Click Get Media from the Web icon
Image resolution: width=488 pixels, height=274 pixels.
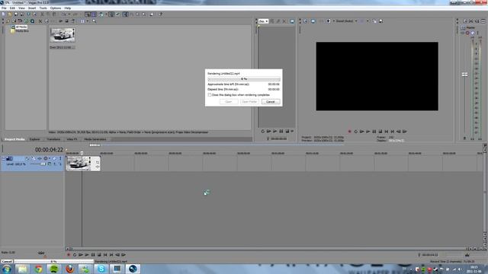[32, 21]
